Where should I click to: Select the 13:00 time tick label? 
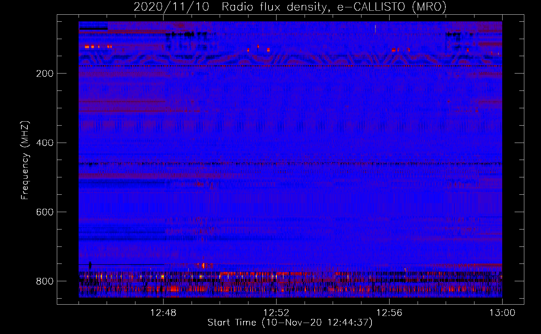(x=502, y=313)
